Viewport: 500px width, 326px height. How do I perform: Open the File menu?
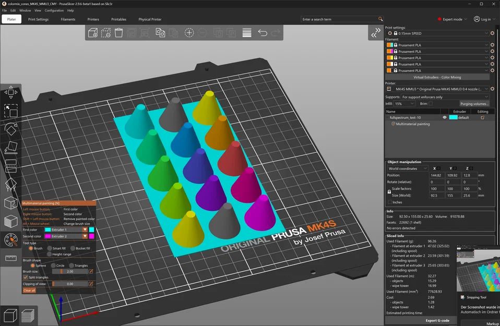tap(5, 10)
